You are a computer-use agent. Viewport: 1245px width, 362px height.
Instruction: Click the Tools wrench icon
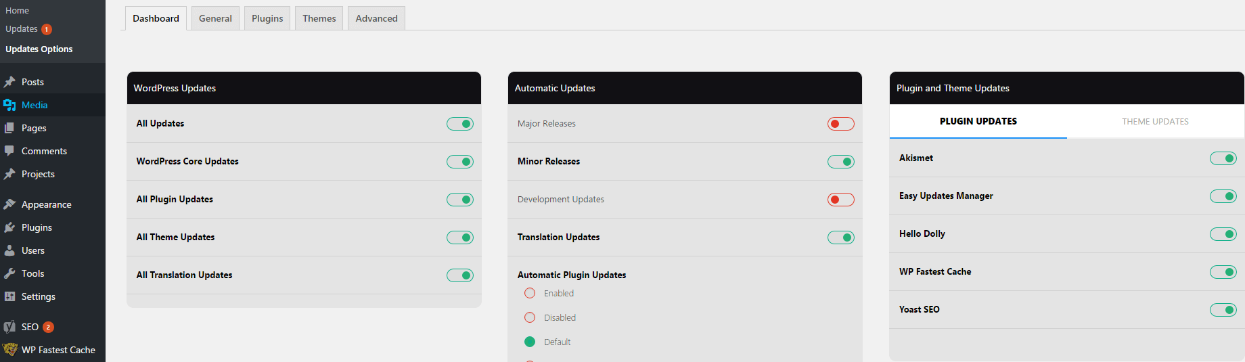point(9,273)
